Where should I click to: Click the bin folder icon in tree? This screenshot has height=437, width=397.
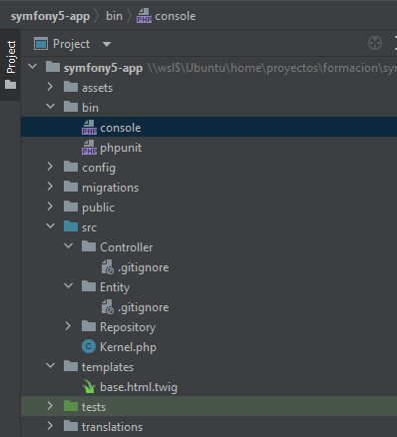click(71, 107)
